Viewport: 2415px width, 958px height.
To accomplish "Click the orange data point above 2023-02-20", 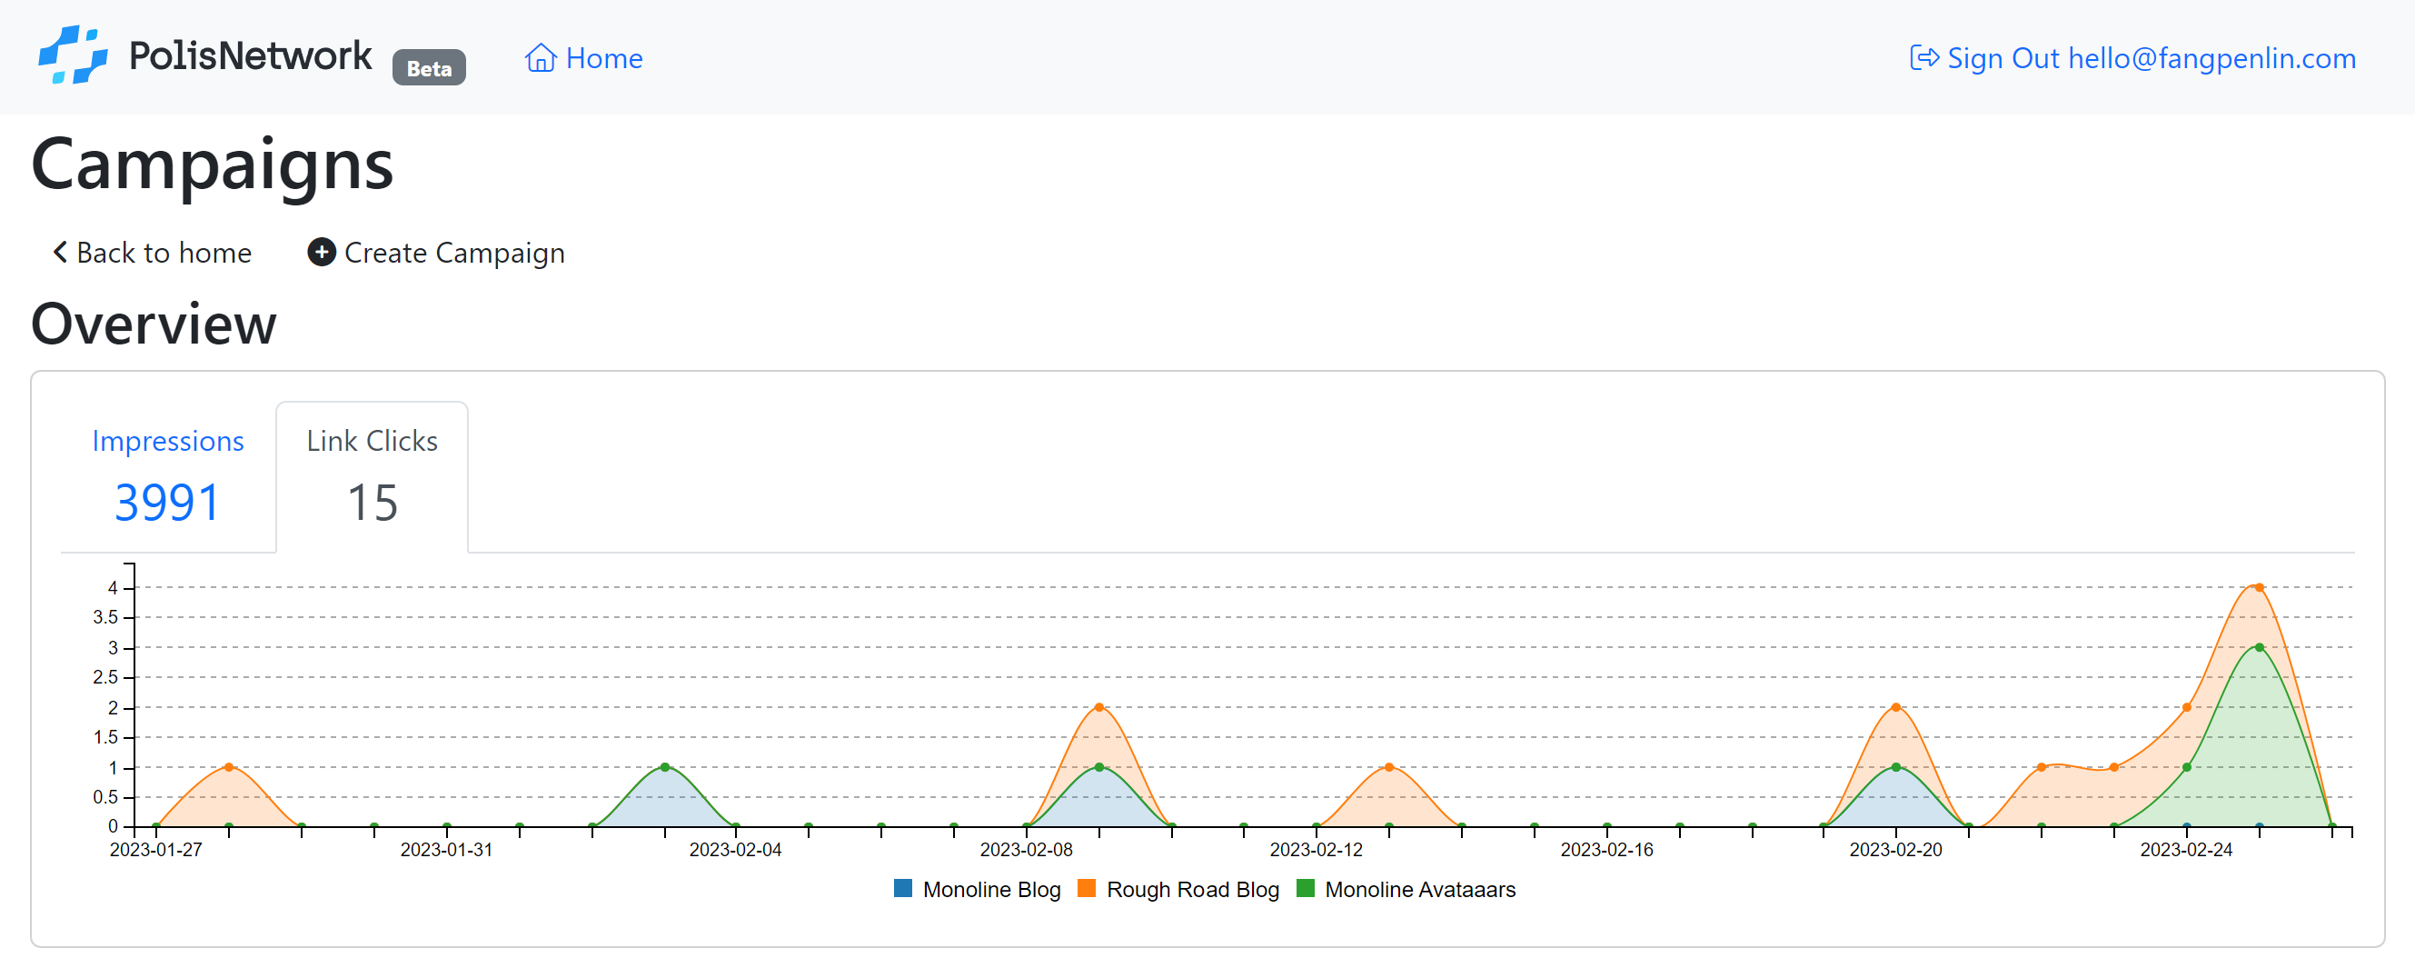I will pos(1895,707).
